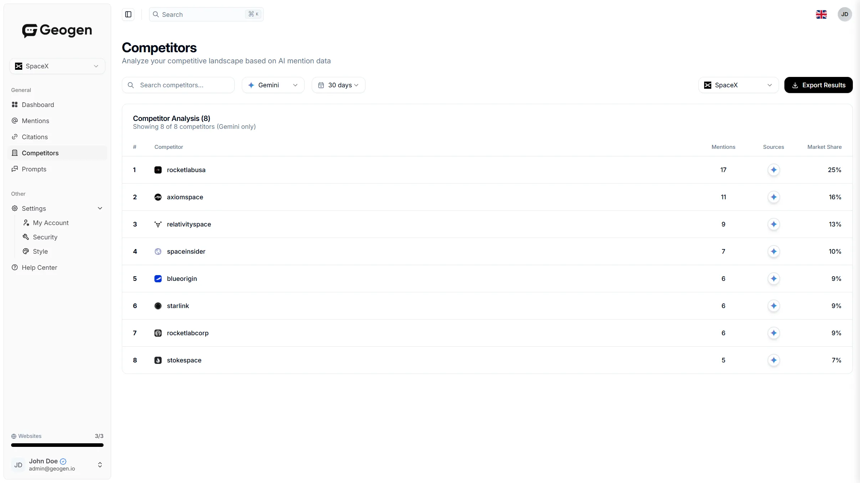Open the 30 days date range dropdown

(x=338, y=85)
